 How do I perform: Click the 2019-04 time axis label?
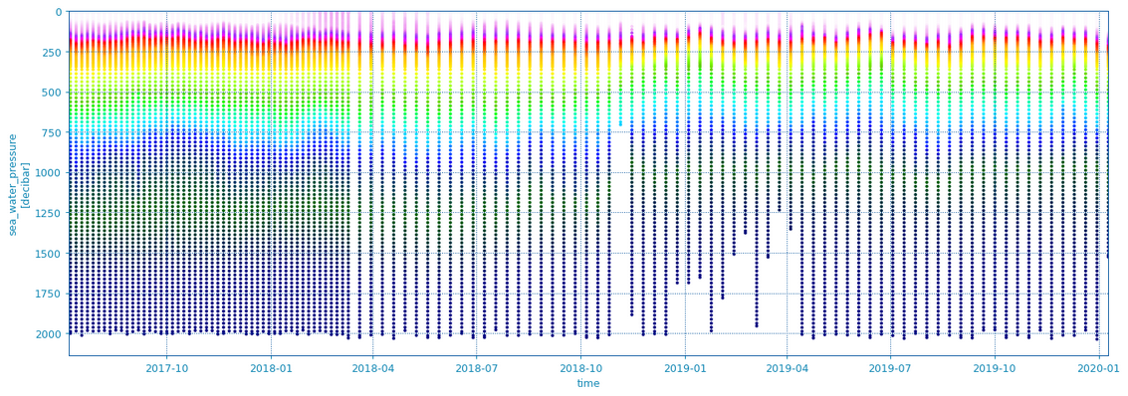787,368
